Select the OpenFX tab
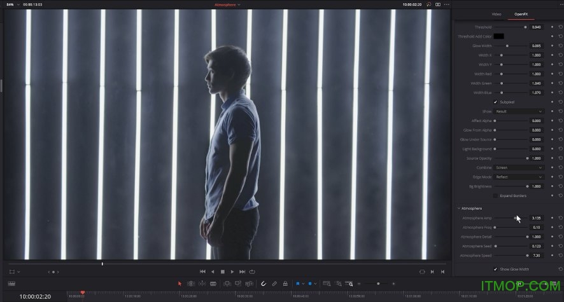Screen dimensions: 564x302 (x=521, y=14)
